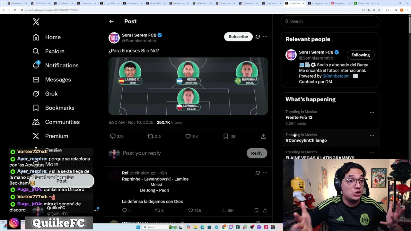
Task: Click Grok icon on Rei's reply
Action: tap(258, 173)
